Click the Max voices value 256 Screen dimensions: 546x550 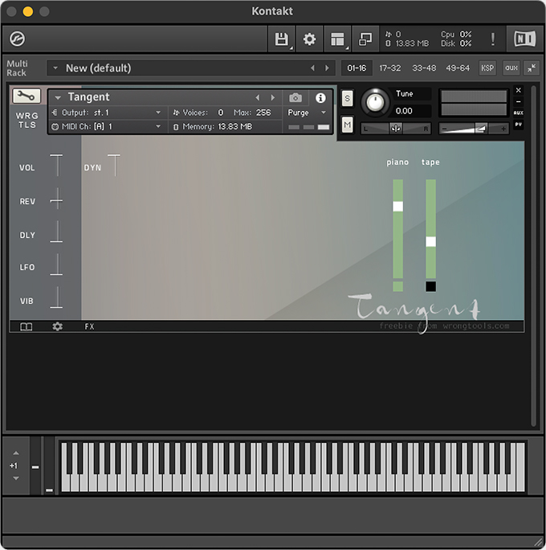click(263, 113)
